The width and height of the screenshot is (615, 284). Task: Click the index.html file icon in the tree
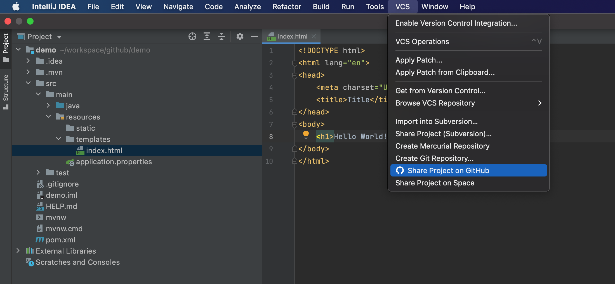pyautogui.click(x=80, y=151)
